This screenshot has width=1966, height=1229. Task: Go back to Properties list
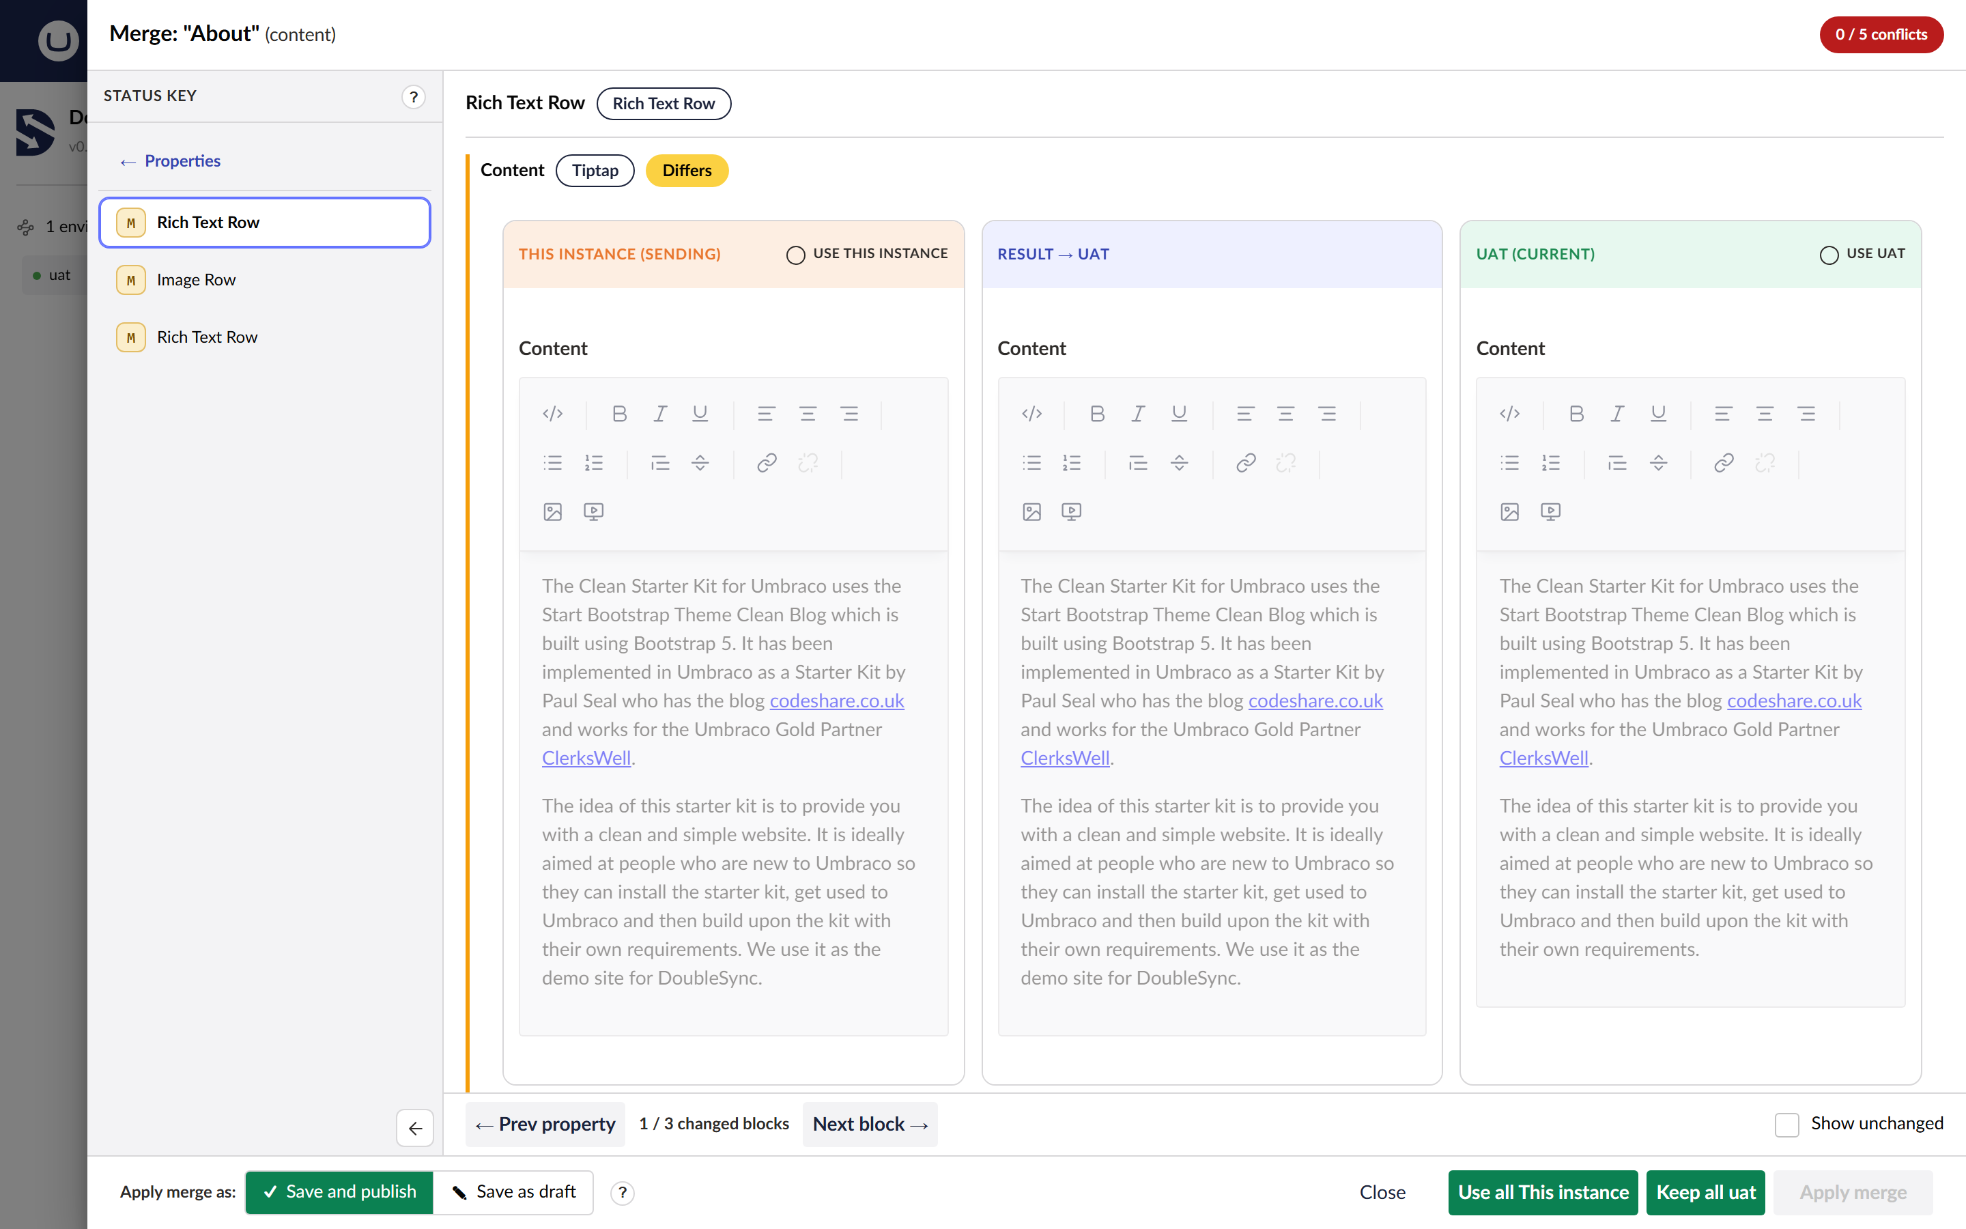click(171, 161)
